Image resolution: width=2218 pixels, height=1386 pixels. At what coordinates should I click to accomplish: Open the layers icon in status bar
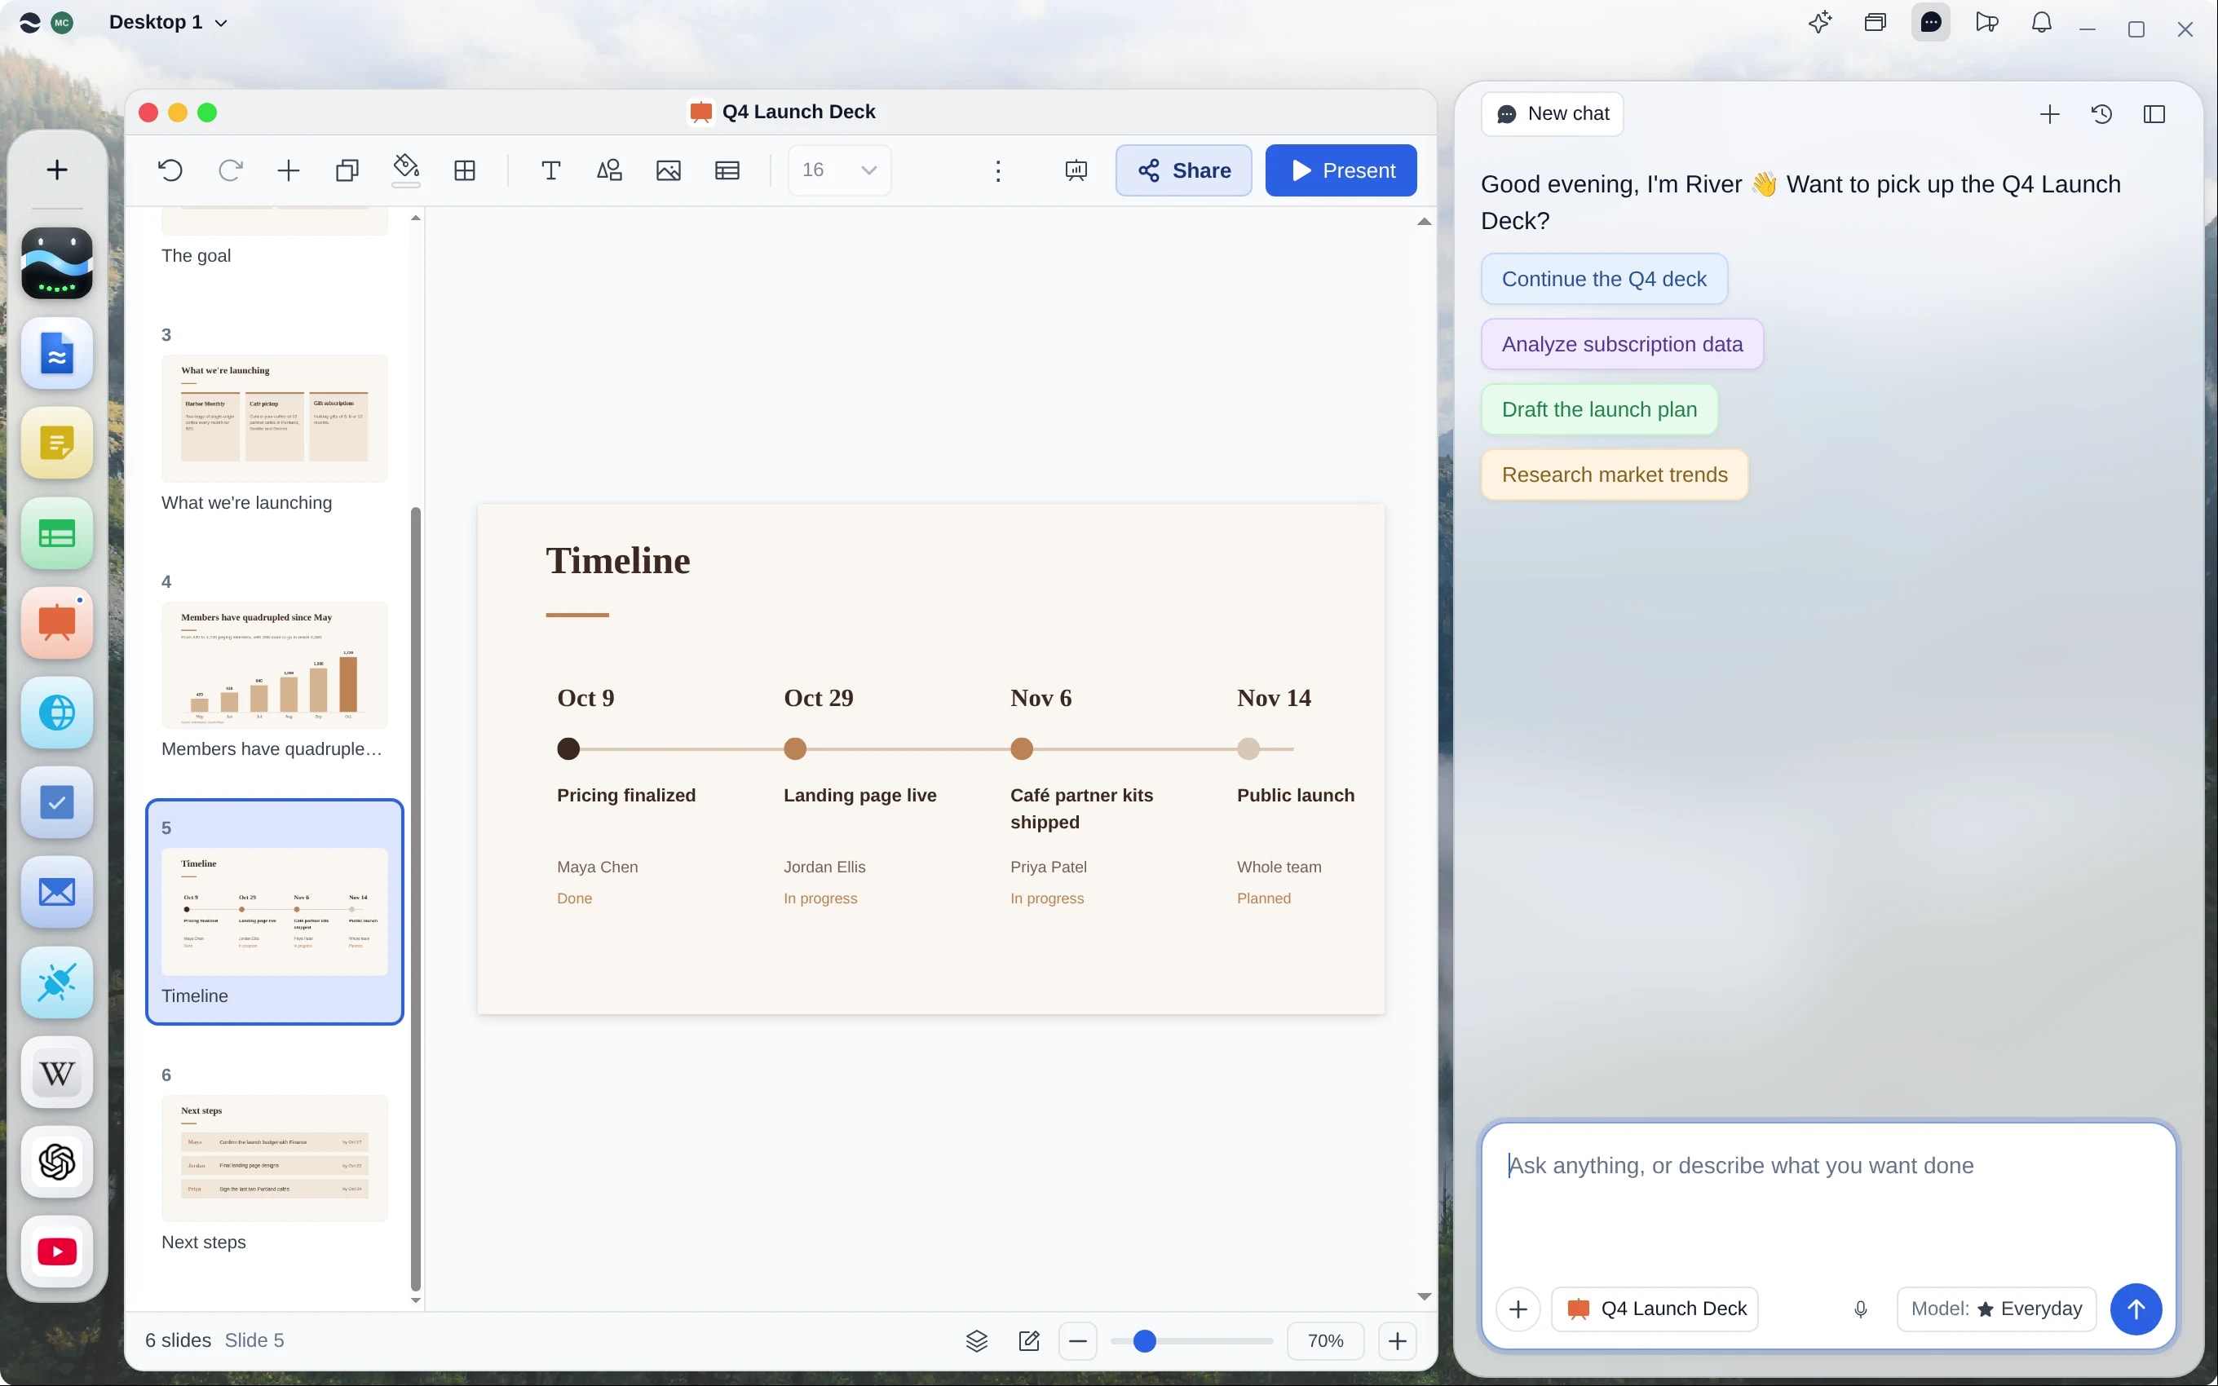(x=977, y=1341)
